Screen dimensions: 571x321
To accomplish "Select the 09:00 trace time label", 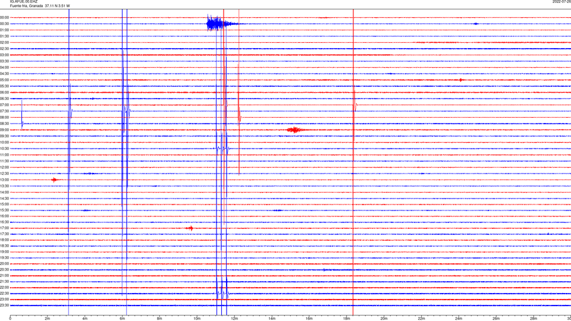I will 4,130.
